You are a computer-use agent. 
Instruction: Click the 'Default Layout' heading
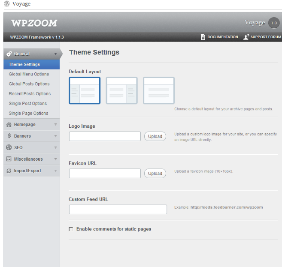[x=85, y=72]
